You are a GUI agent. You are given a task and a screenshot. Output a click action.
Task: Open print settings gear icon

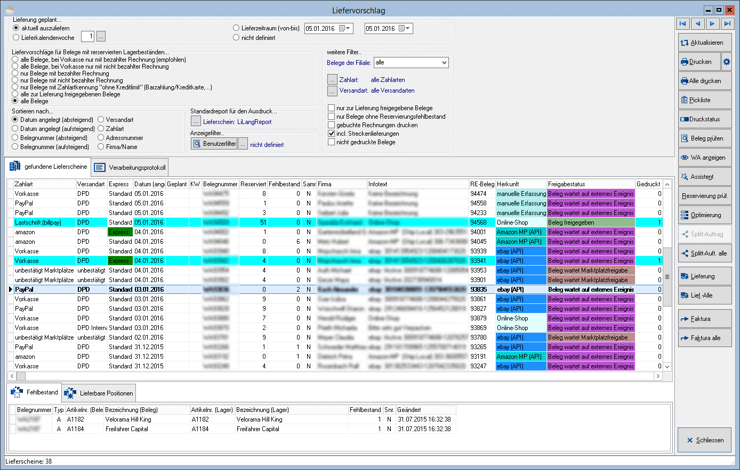click(x=727, y=62)
